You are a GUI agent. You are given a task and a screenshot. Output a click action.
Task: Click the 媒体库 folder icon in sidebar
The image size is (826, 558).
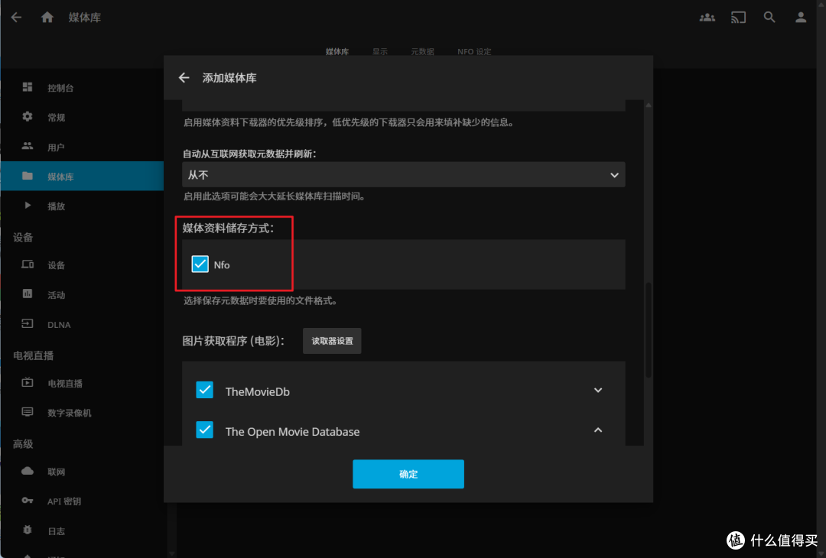tap(28, 176)
